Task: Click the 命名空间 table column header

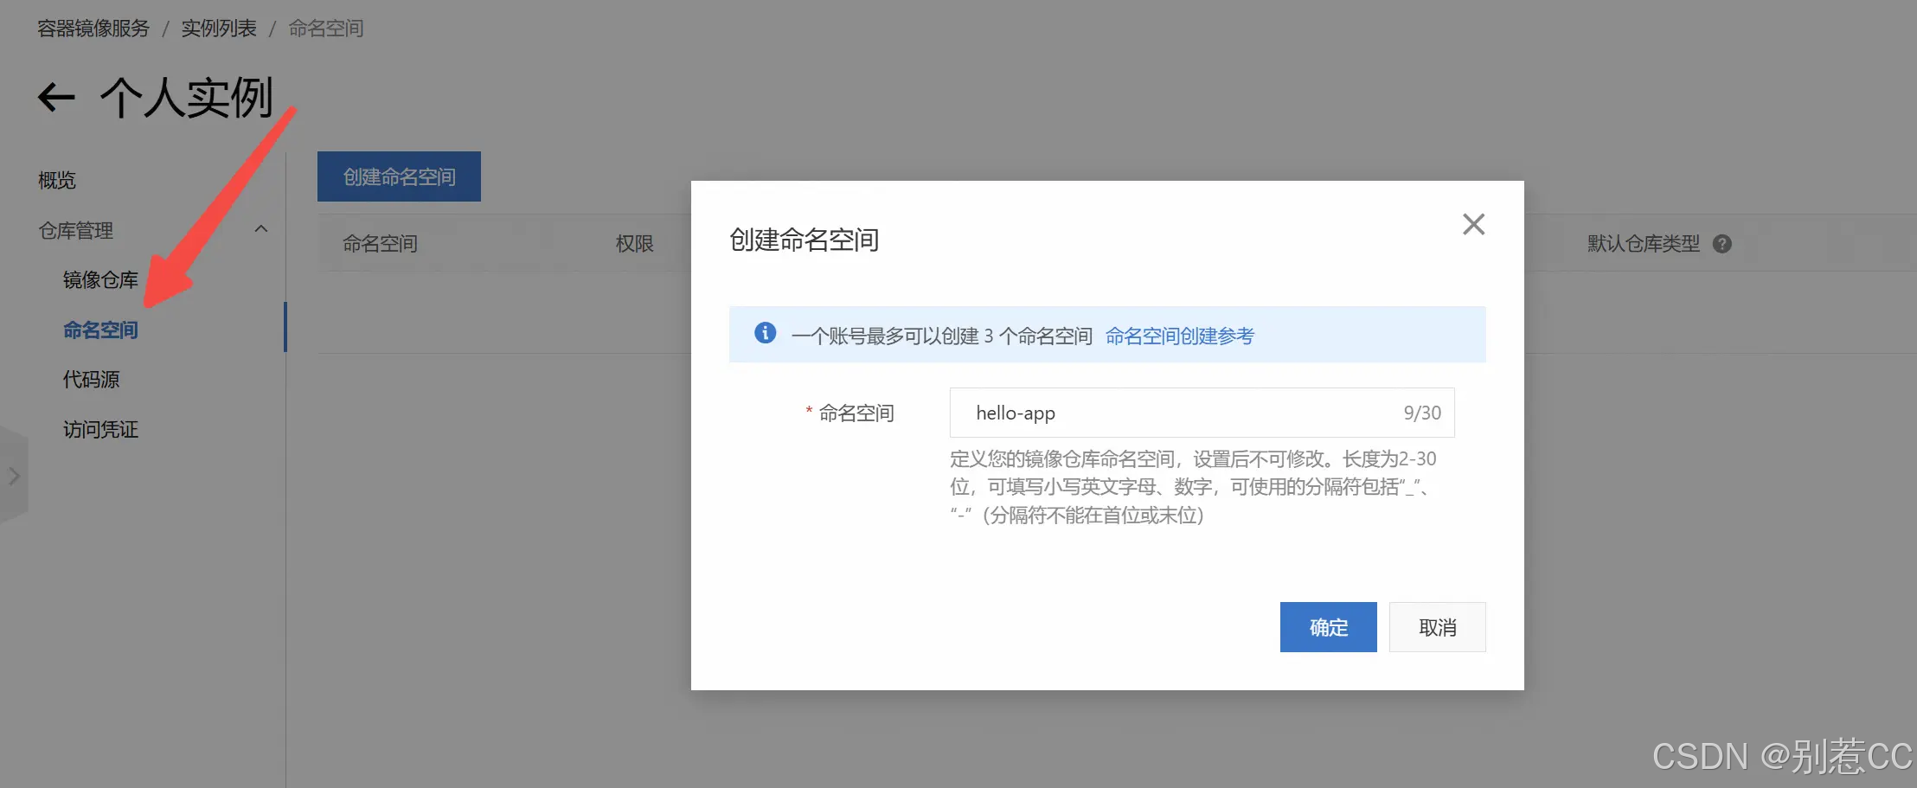Action: (x=380, y=244)
